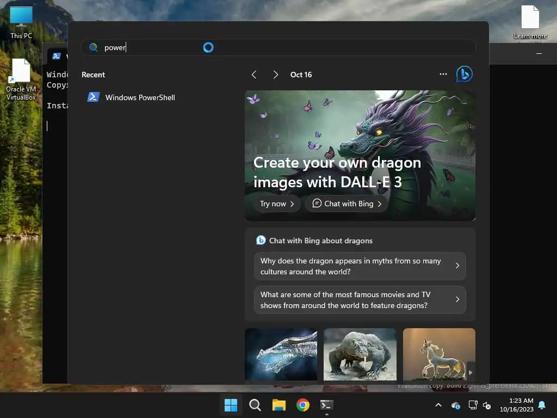Select the Oracle VM VirtualBox desktop shortcut
This screenshot has width=557, height=418.
(21, 79)
